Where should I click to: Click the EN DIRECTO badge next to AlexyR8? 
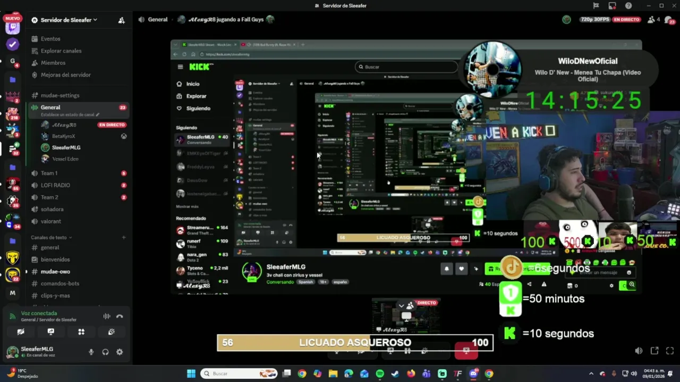point(112,125)
